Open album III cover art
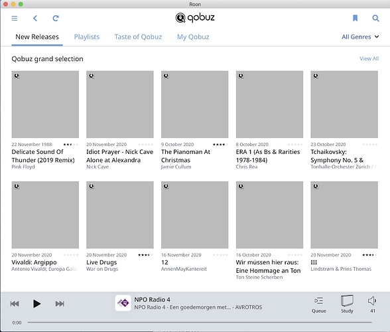 click(x=344, y=215)
